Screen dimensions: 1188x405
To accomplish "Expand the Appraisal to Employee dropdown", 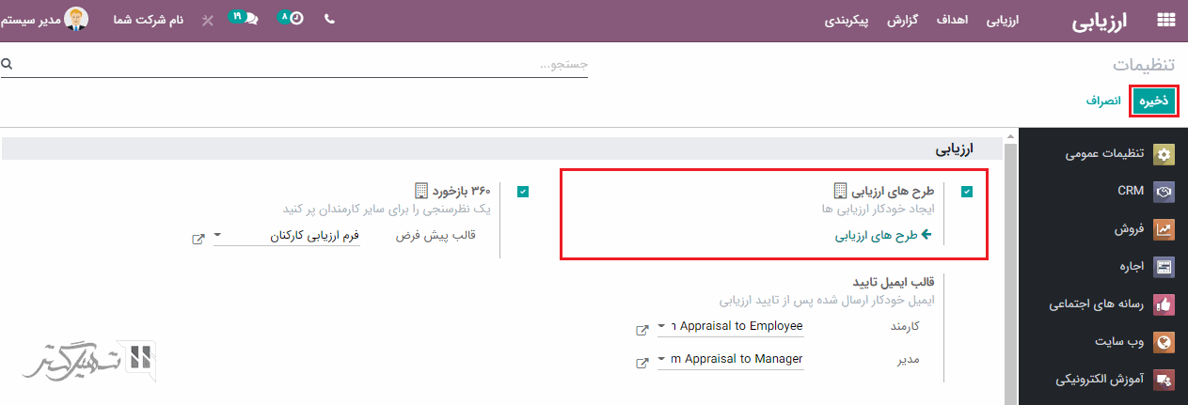I will click(x=661, y=327).
